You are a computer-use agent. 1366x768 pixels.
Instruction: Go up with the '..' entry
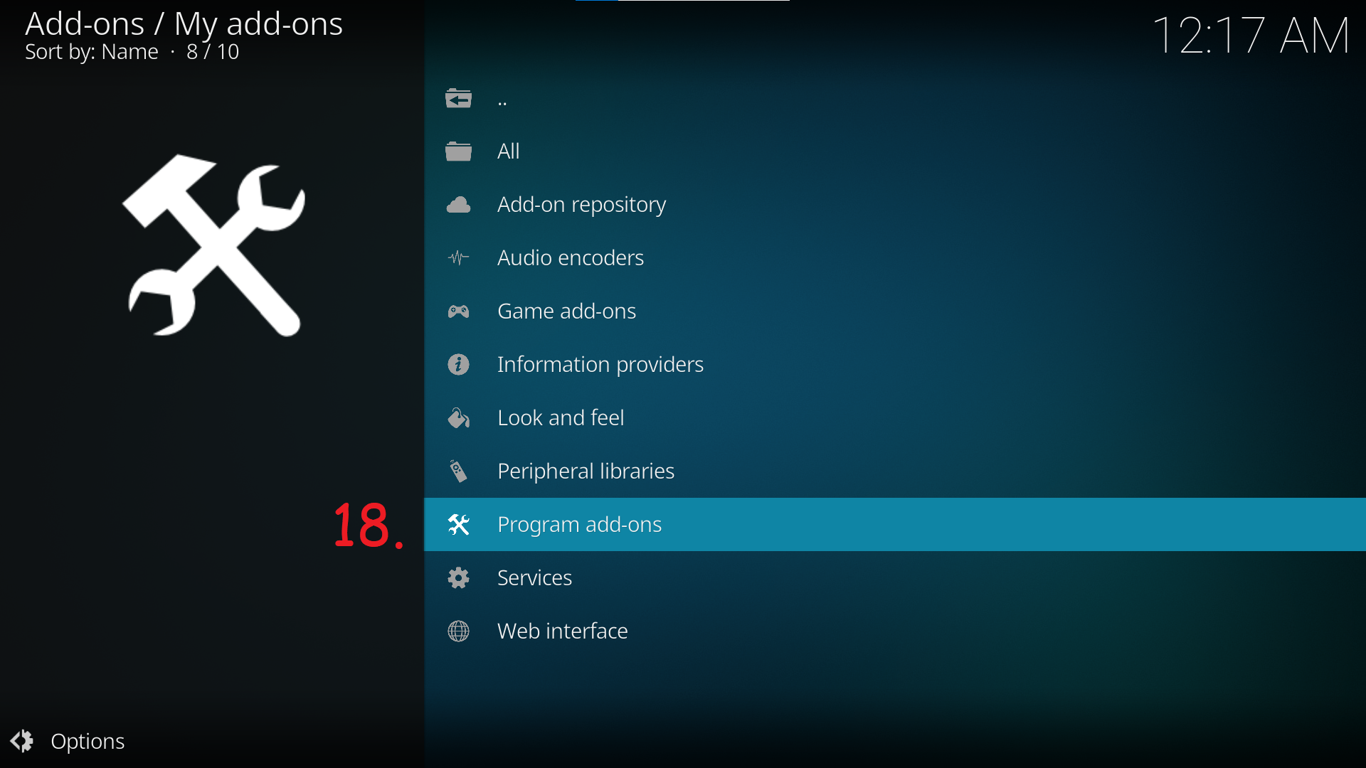(895, 98)
